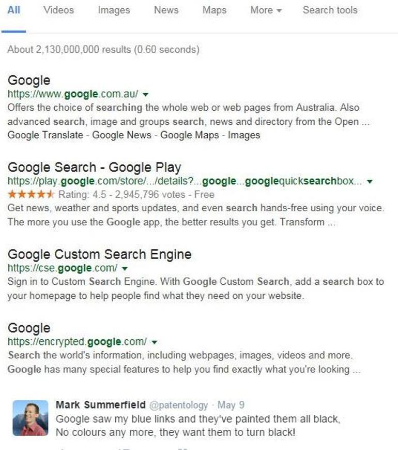
Task: Expand arrow next to encrypted.google.com URL
Action: point(155,342)
